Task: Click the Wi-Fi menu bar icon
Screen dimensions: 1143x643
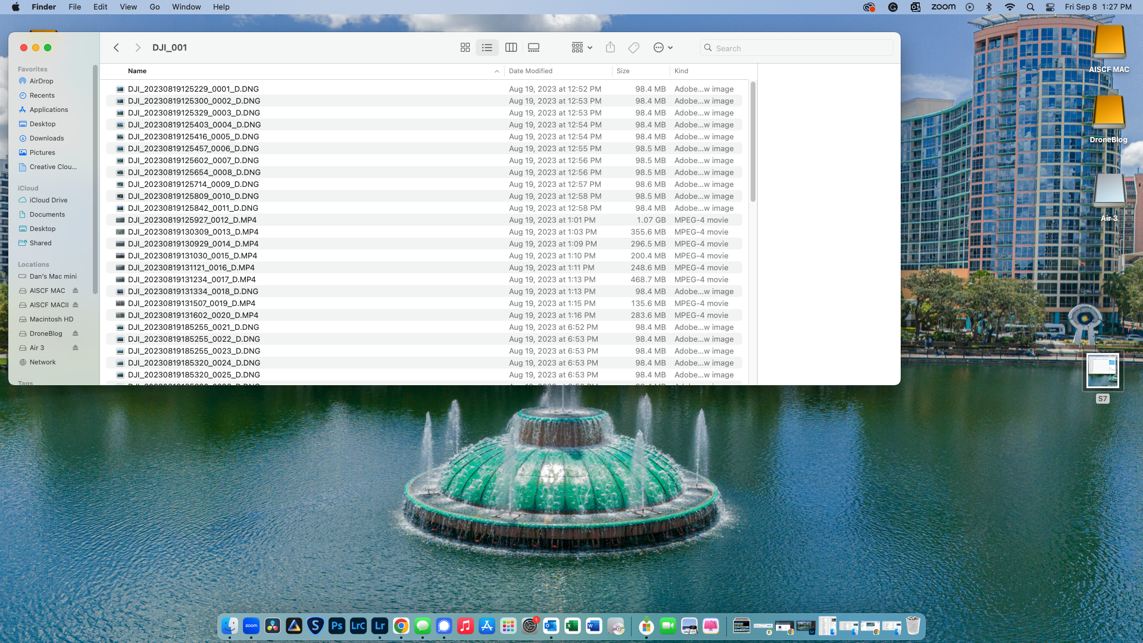Action: point(1010,7)
